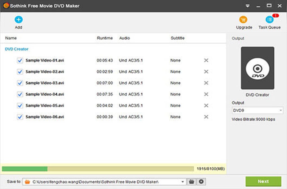Click the DVD Creator caption under disc image
The image size is (287, 189).
[257, 95]
